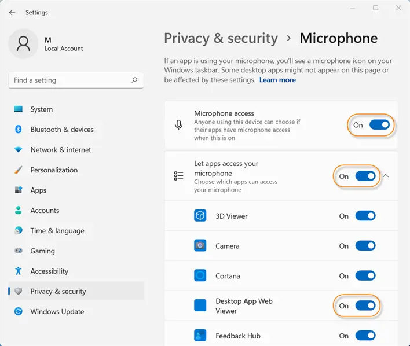Click the search magnifier icon
The image size is (410, 346).
pos(134,80)
